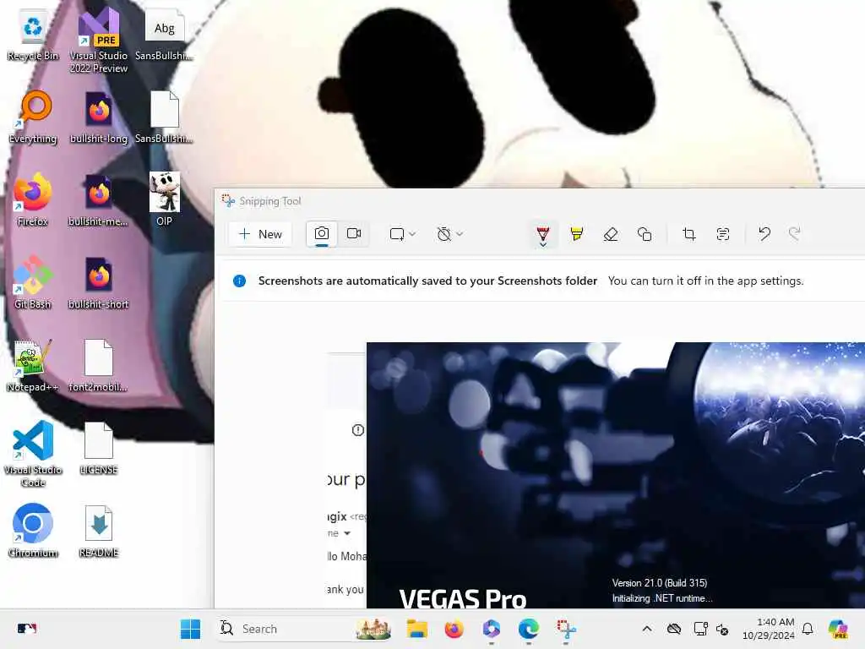Select the bullshit-long file icon
Image resolution: width=865 pixels, height=649 pixels.
[99, 117]
